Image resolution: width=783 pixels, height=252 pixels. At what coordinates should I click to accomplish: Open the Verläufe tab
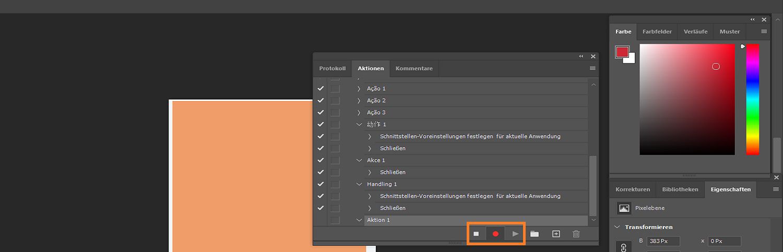695,32
